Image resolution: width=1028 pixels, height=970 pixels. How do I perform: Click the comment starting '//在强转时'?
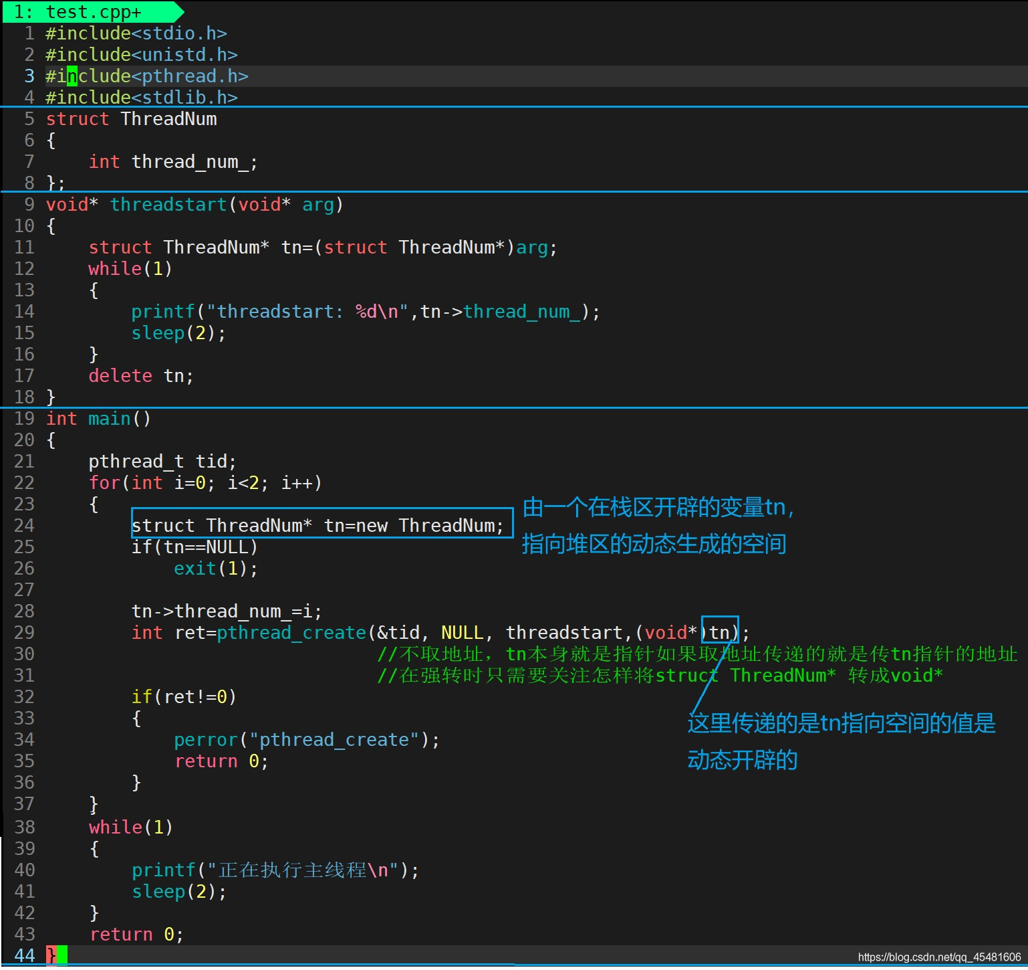tap(660, 676)
